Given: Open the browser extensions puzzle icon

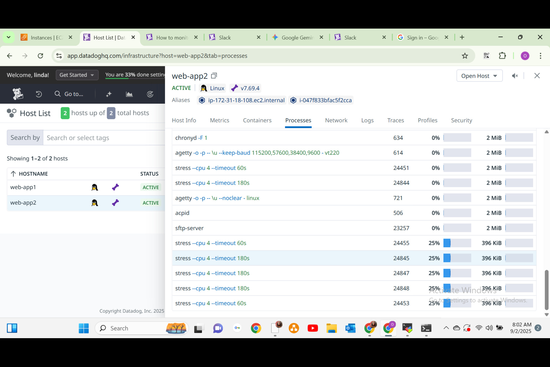Looking at the screenshot, I should (x=502, y=56).
